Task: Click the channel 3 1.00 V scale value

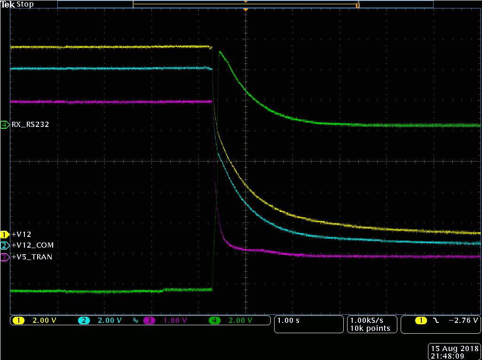Action: click(x=175, y=321)
